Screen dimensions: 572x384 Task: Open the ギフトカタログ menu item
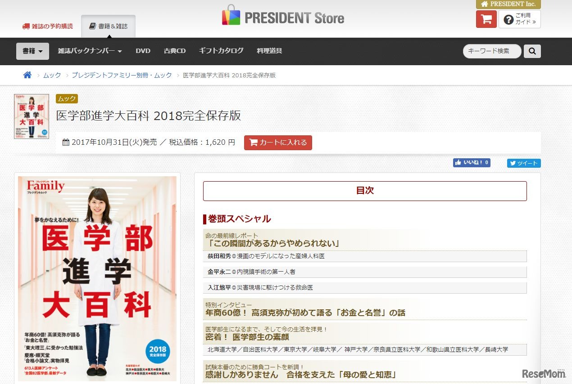221,51
